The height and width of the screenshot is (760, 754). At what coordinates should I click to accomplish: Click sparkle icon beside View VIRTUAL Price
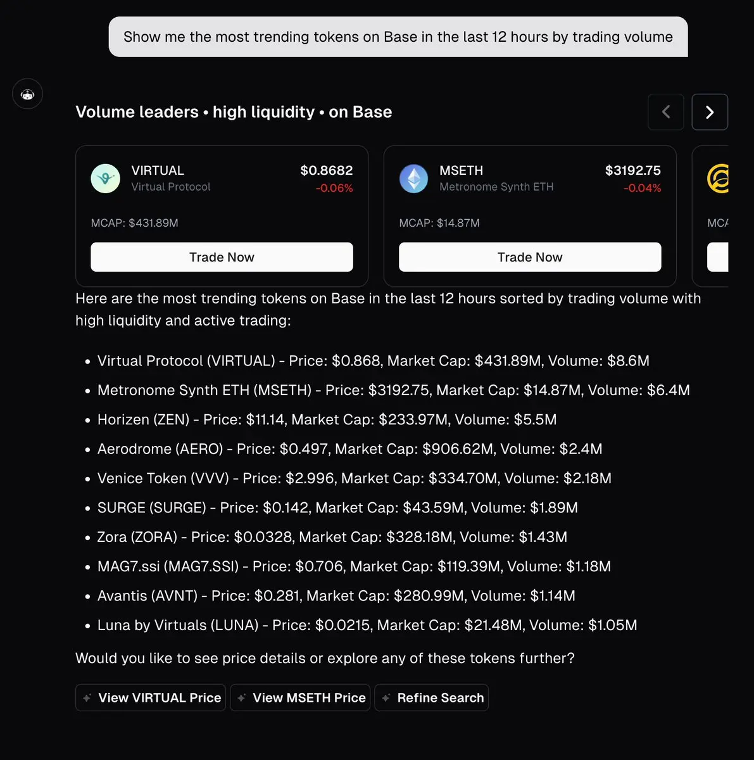point(87,698)
